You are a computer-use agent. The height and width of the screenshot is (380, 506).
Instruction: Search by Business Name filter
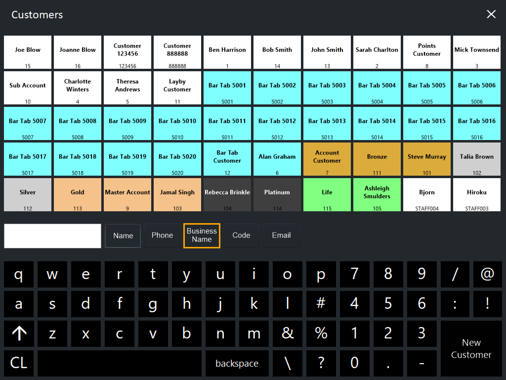coord(202,236)
